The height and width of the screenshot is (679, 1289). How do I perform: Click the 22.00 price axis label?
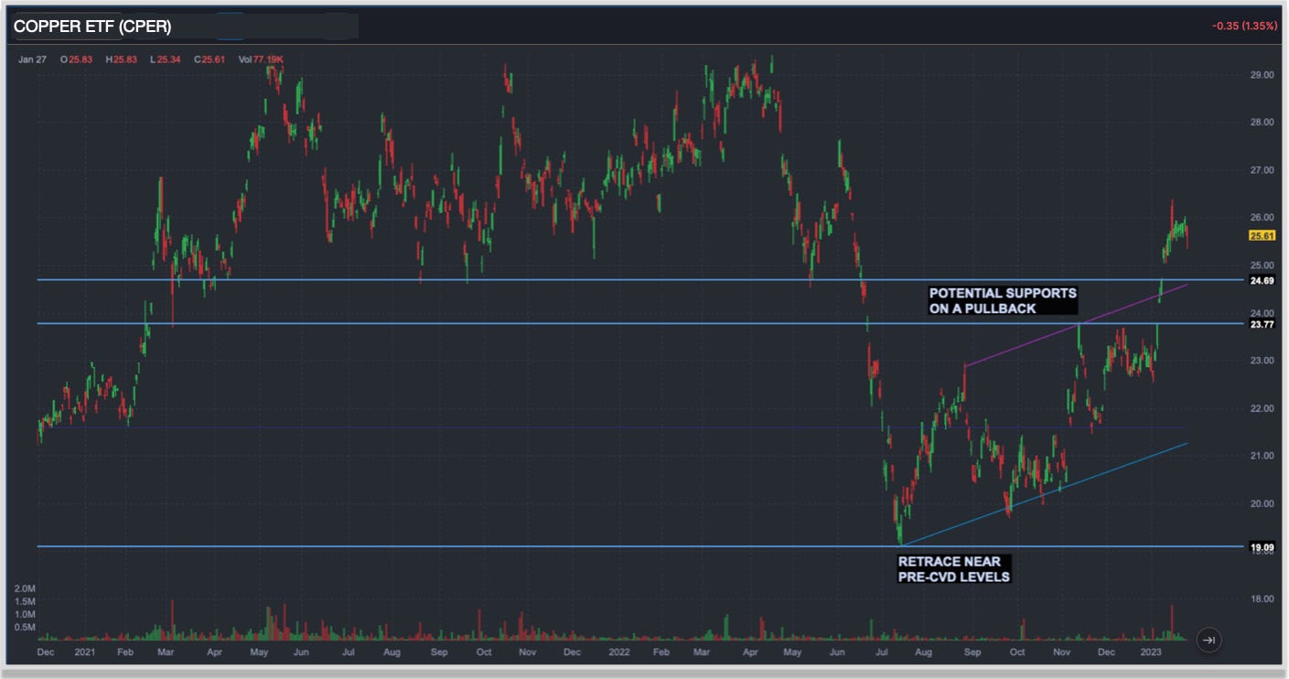[x=1262, y=408]
